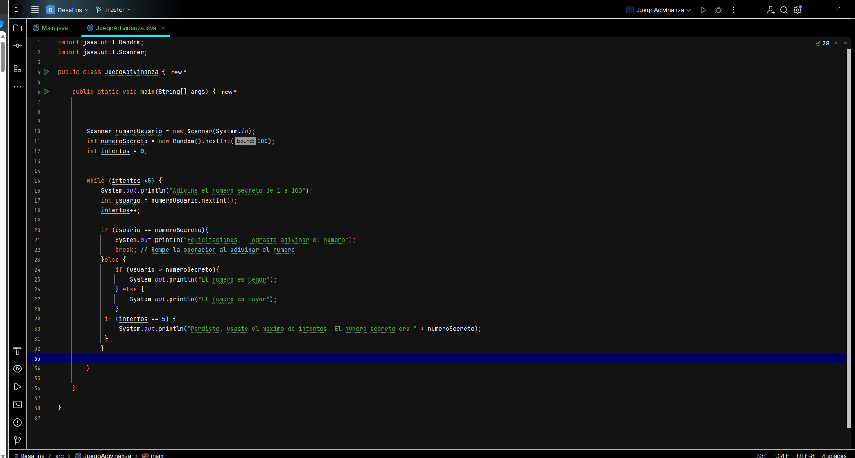Open the Services tool window

(18, 369)
